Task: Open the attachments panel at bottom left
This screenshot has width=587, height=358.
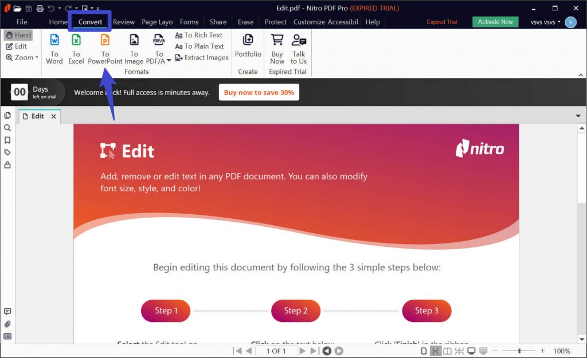Action: tap(7, 324)
